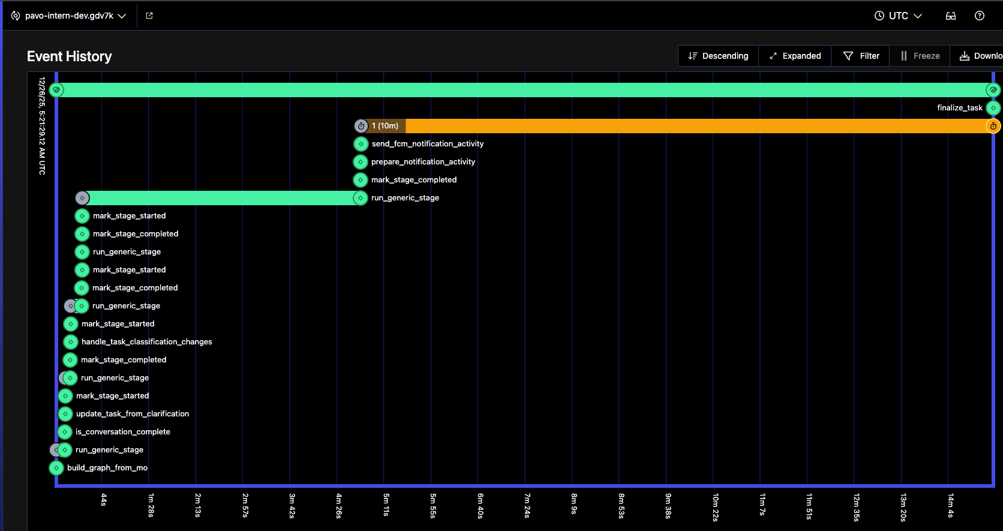The image size is (1003, 531).
Task: Click the prepare_notification_activity event icon
Action: click(x=361, y=162)
